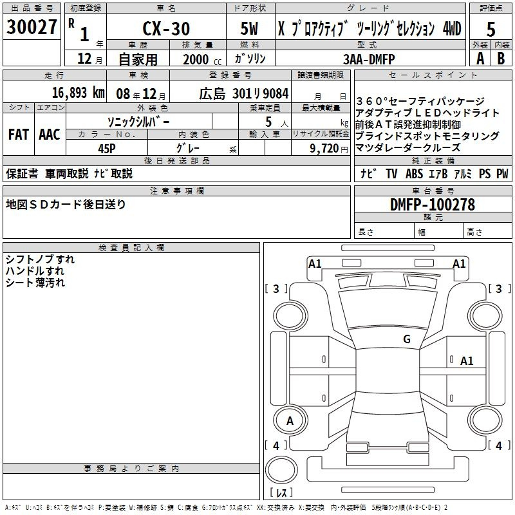The image size is (515, 515).
Task: Click the displacement value "2000 cc"
Action: [x=202, y=60]
